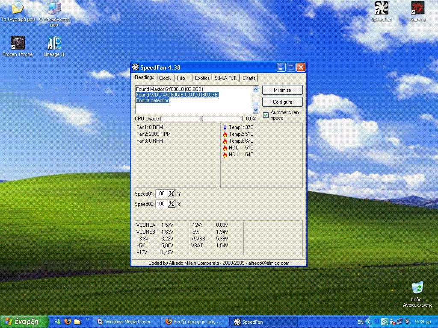Click the second CPU Usage progress bar

[222, 119]
